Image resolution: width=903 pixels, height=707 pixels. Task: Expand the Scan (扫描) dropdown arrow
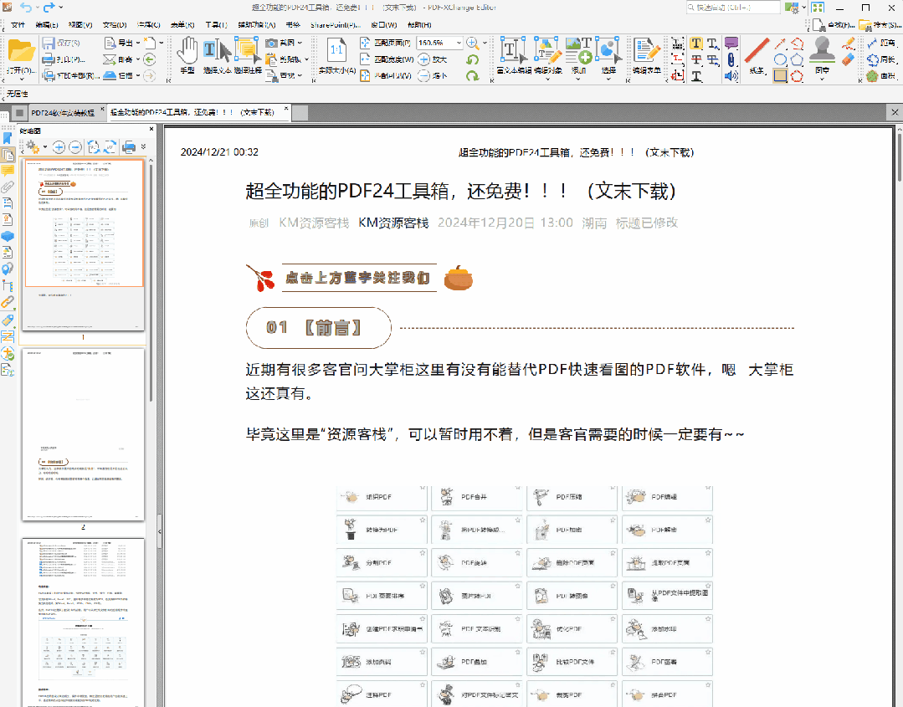tap(138, 75)
